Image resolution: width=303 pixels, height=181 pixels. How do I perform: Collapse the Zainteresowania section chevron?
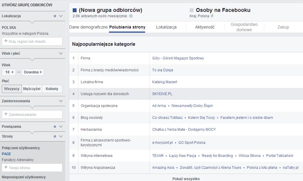(x=61, y=101)
